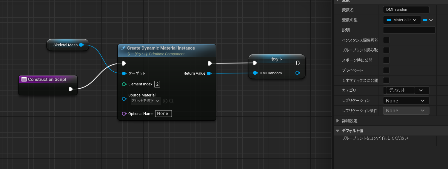Open the アセットを選択 asset dropdown

(146, 101)
